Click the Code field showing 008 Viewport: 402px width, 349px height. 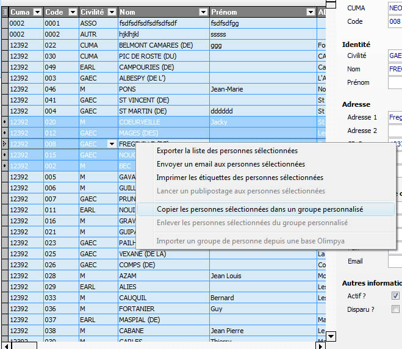click(x=395, y=21)
